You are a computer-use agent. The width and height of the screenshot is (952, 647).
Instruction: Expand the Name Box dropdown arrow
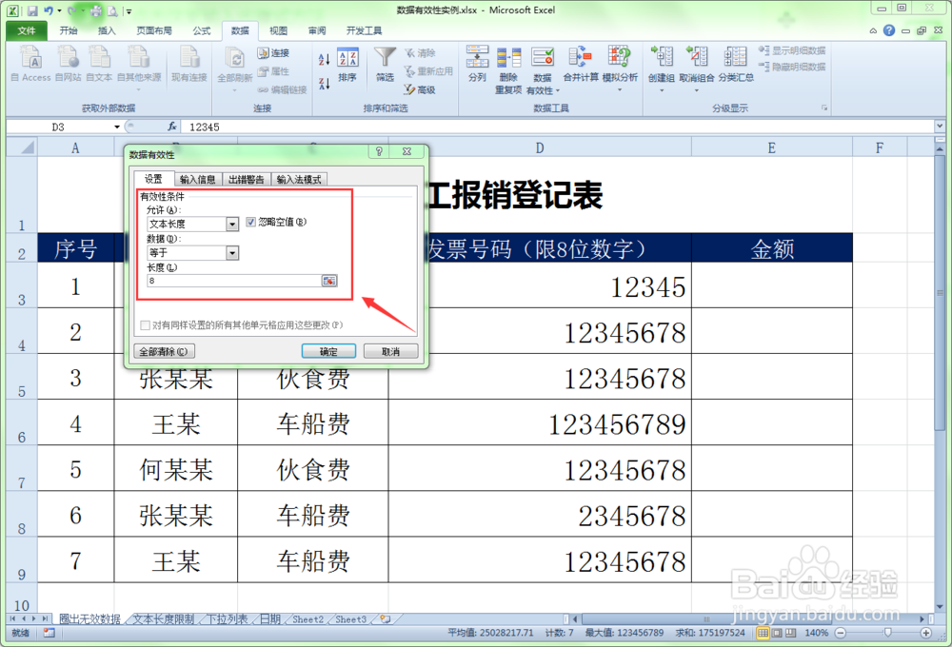pos(116,127)
